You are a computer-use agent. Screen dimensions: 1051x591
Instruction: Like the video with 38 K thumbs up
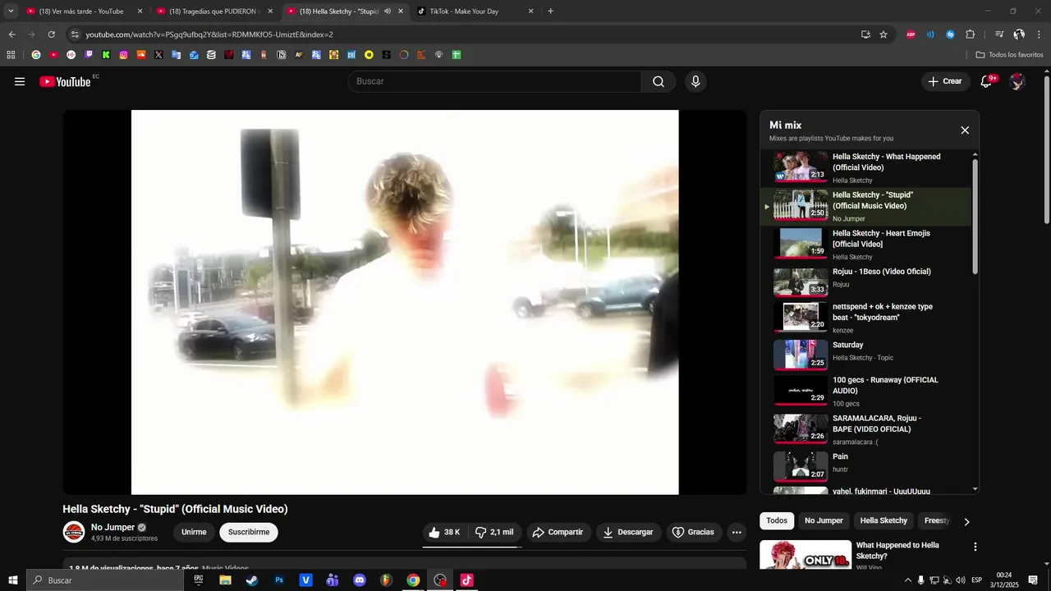click(444, 532)
